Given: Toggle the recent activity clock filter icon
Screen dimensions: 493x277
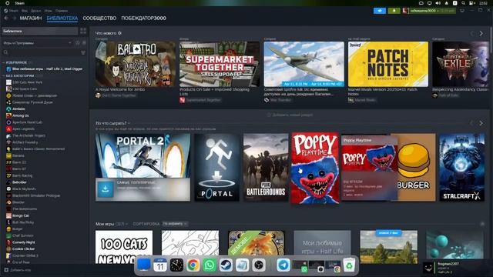Looking at the screenshot, I should click(x=78, y=43).
